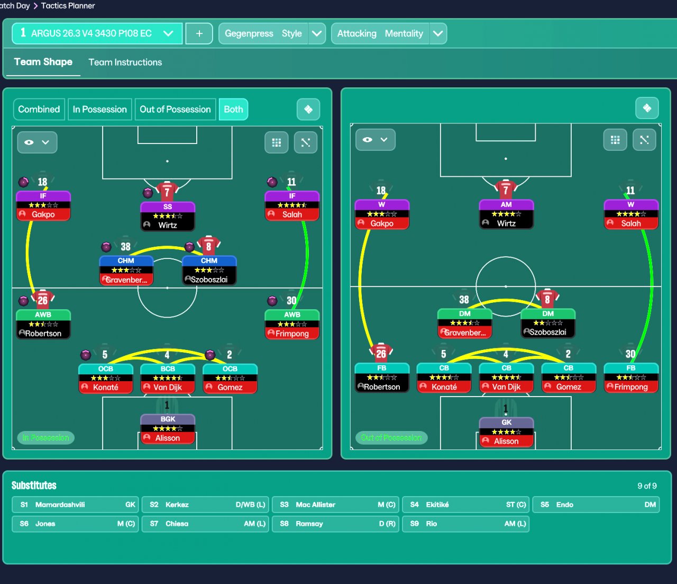Expand the Style dropdown arrow
677x584 pixels.
pos(317,33)
